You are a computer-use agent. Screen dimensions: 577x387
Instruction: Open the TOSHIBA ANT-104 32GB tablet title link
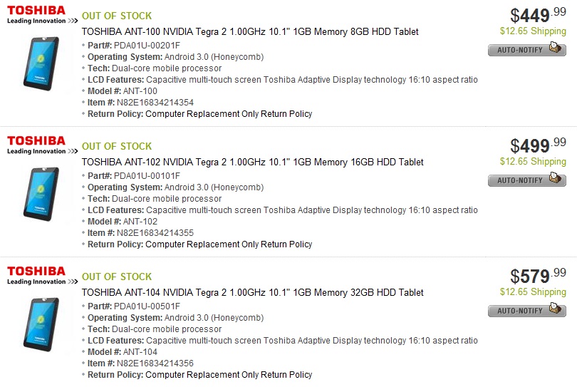(253, 293)
